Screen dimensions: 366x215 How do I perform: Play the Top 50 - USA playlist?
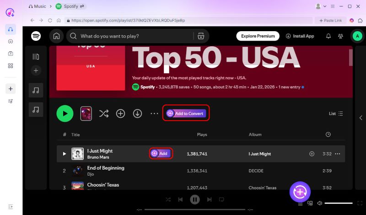(x=65, y=114)
